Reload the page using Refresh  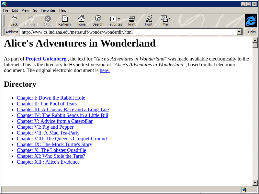tap(64, 21)
